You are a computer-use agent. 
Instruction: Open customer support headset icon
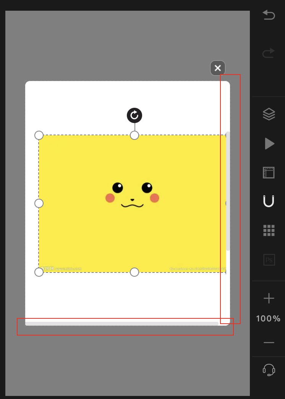click(269, 370)
